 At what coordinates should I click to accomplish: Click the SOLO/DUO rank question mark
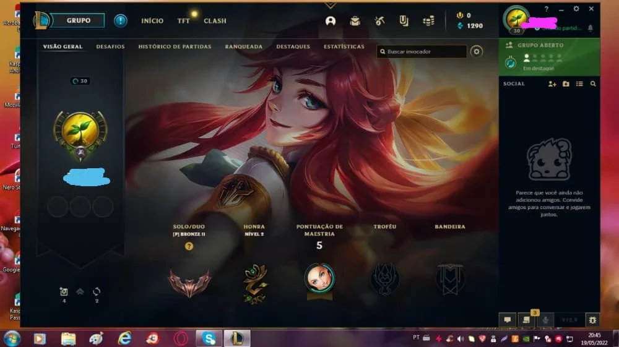(x=189, y=246)
